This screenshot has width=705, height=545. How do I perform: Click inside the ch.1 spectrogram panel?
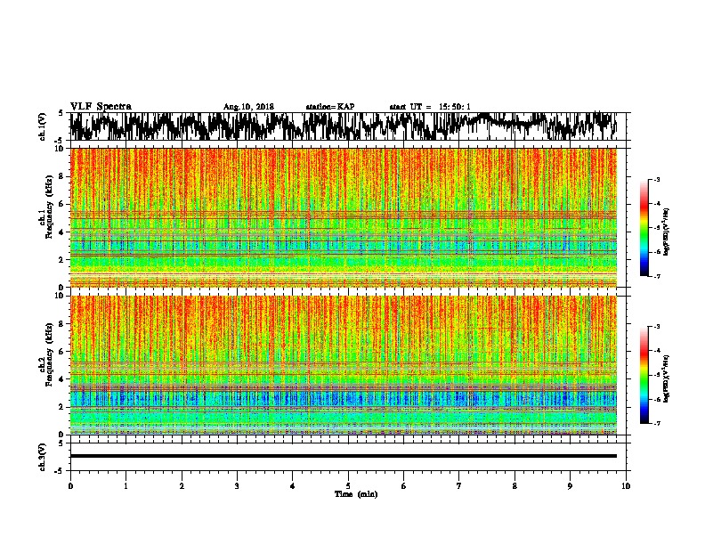(344, 217)
